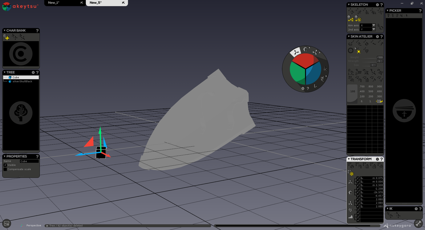This screenshot has width=425, height=230.
Task: Toggle checkbox beside -1.238 rotation value
Action: pos(358,189)
